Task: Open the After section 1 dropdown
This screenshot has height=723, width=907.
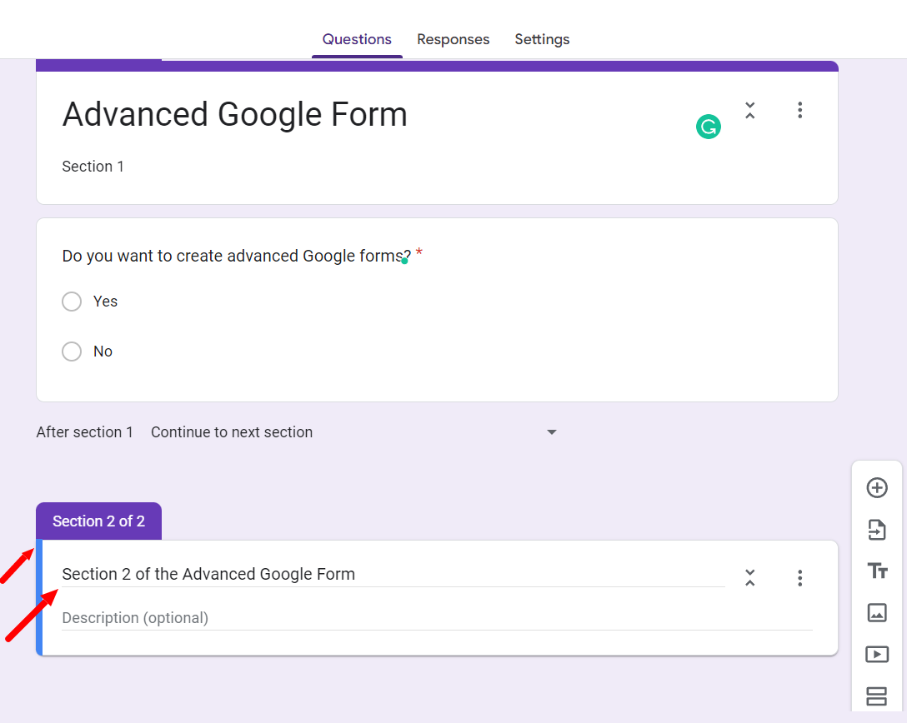Action: pos(354,432)
